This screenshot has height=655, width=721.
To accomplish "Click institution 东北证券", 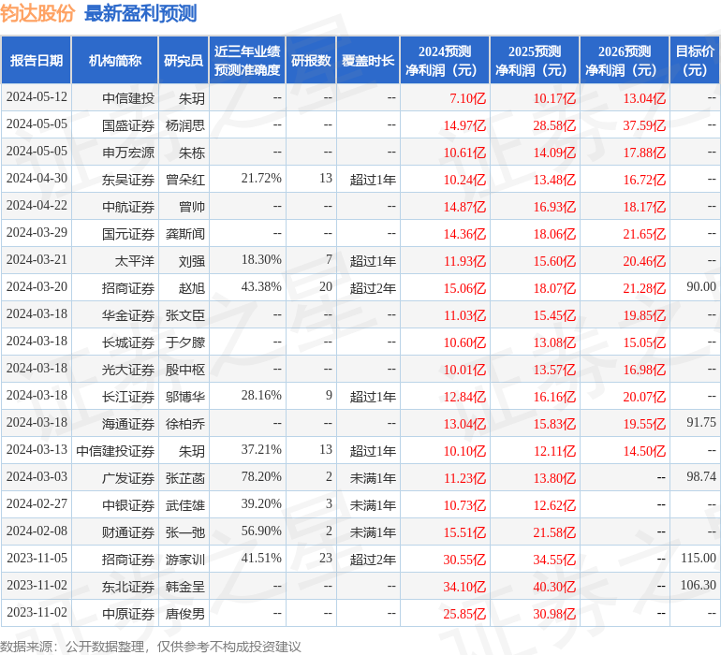I will click(128, 586).
